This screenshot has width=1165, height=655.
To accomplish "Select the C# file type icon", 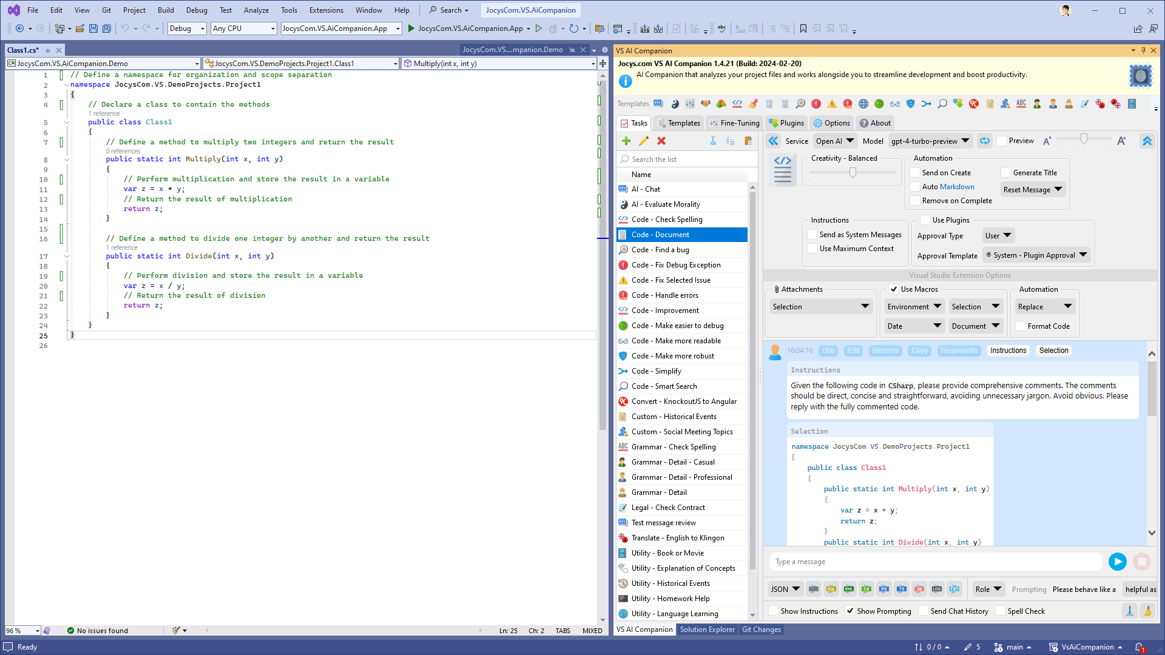I will [866, 589].
